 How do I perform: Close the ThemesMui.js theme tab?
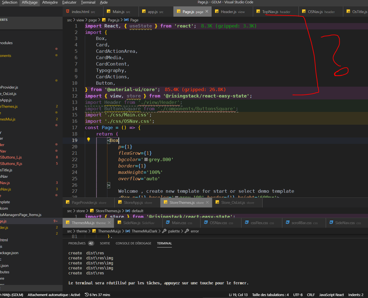(109, 222)
